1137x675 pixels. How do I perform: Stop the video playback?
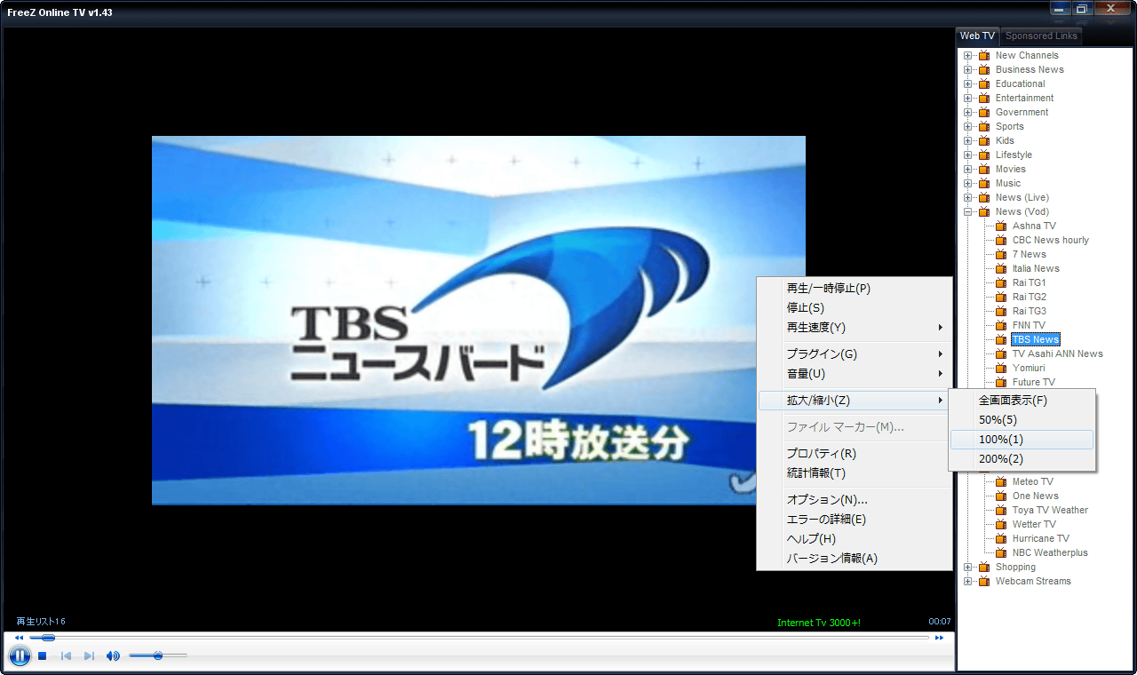point(42,656)
